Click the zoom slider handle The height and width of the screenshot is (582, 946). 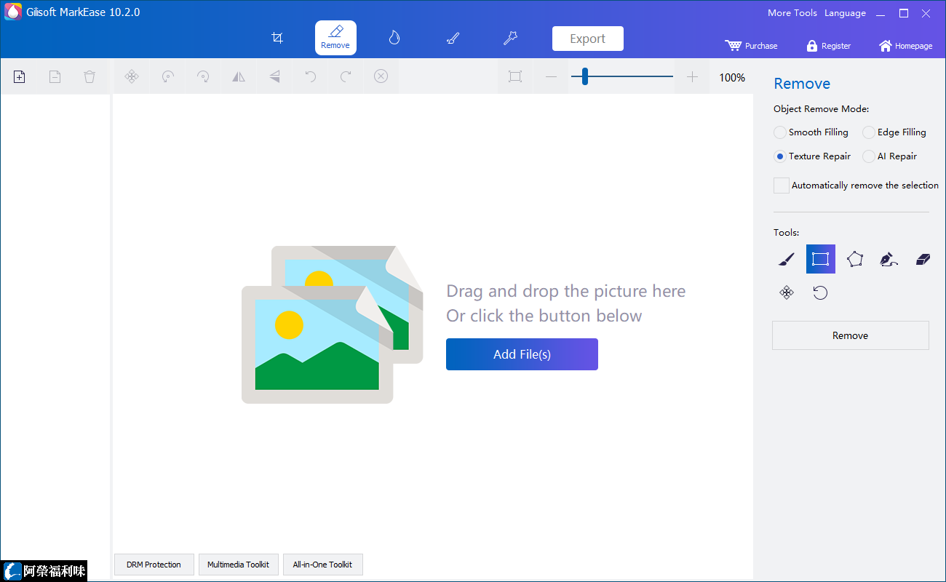pos(584,76)
